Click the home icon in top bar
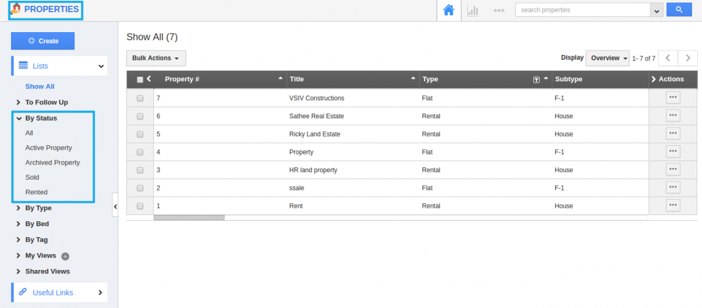Image resolution: width=702 pixels, height=308 pixels. [x=448, y=10]
